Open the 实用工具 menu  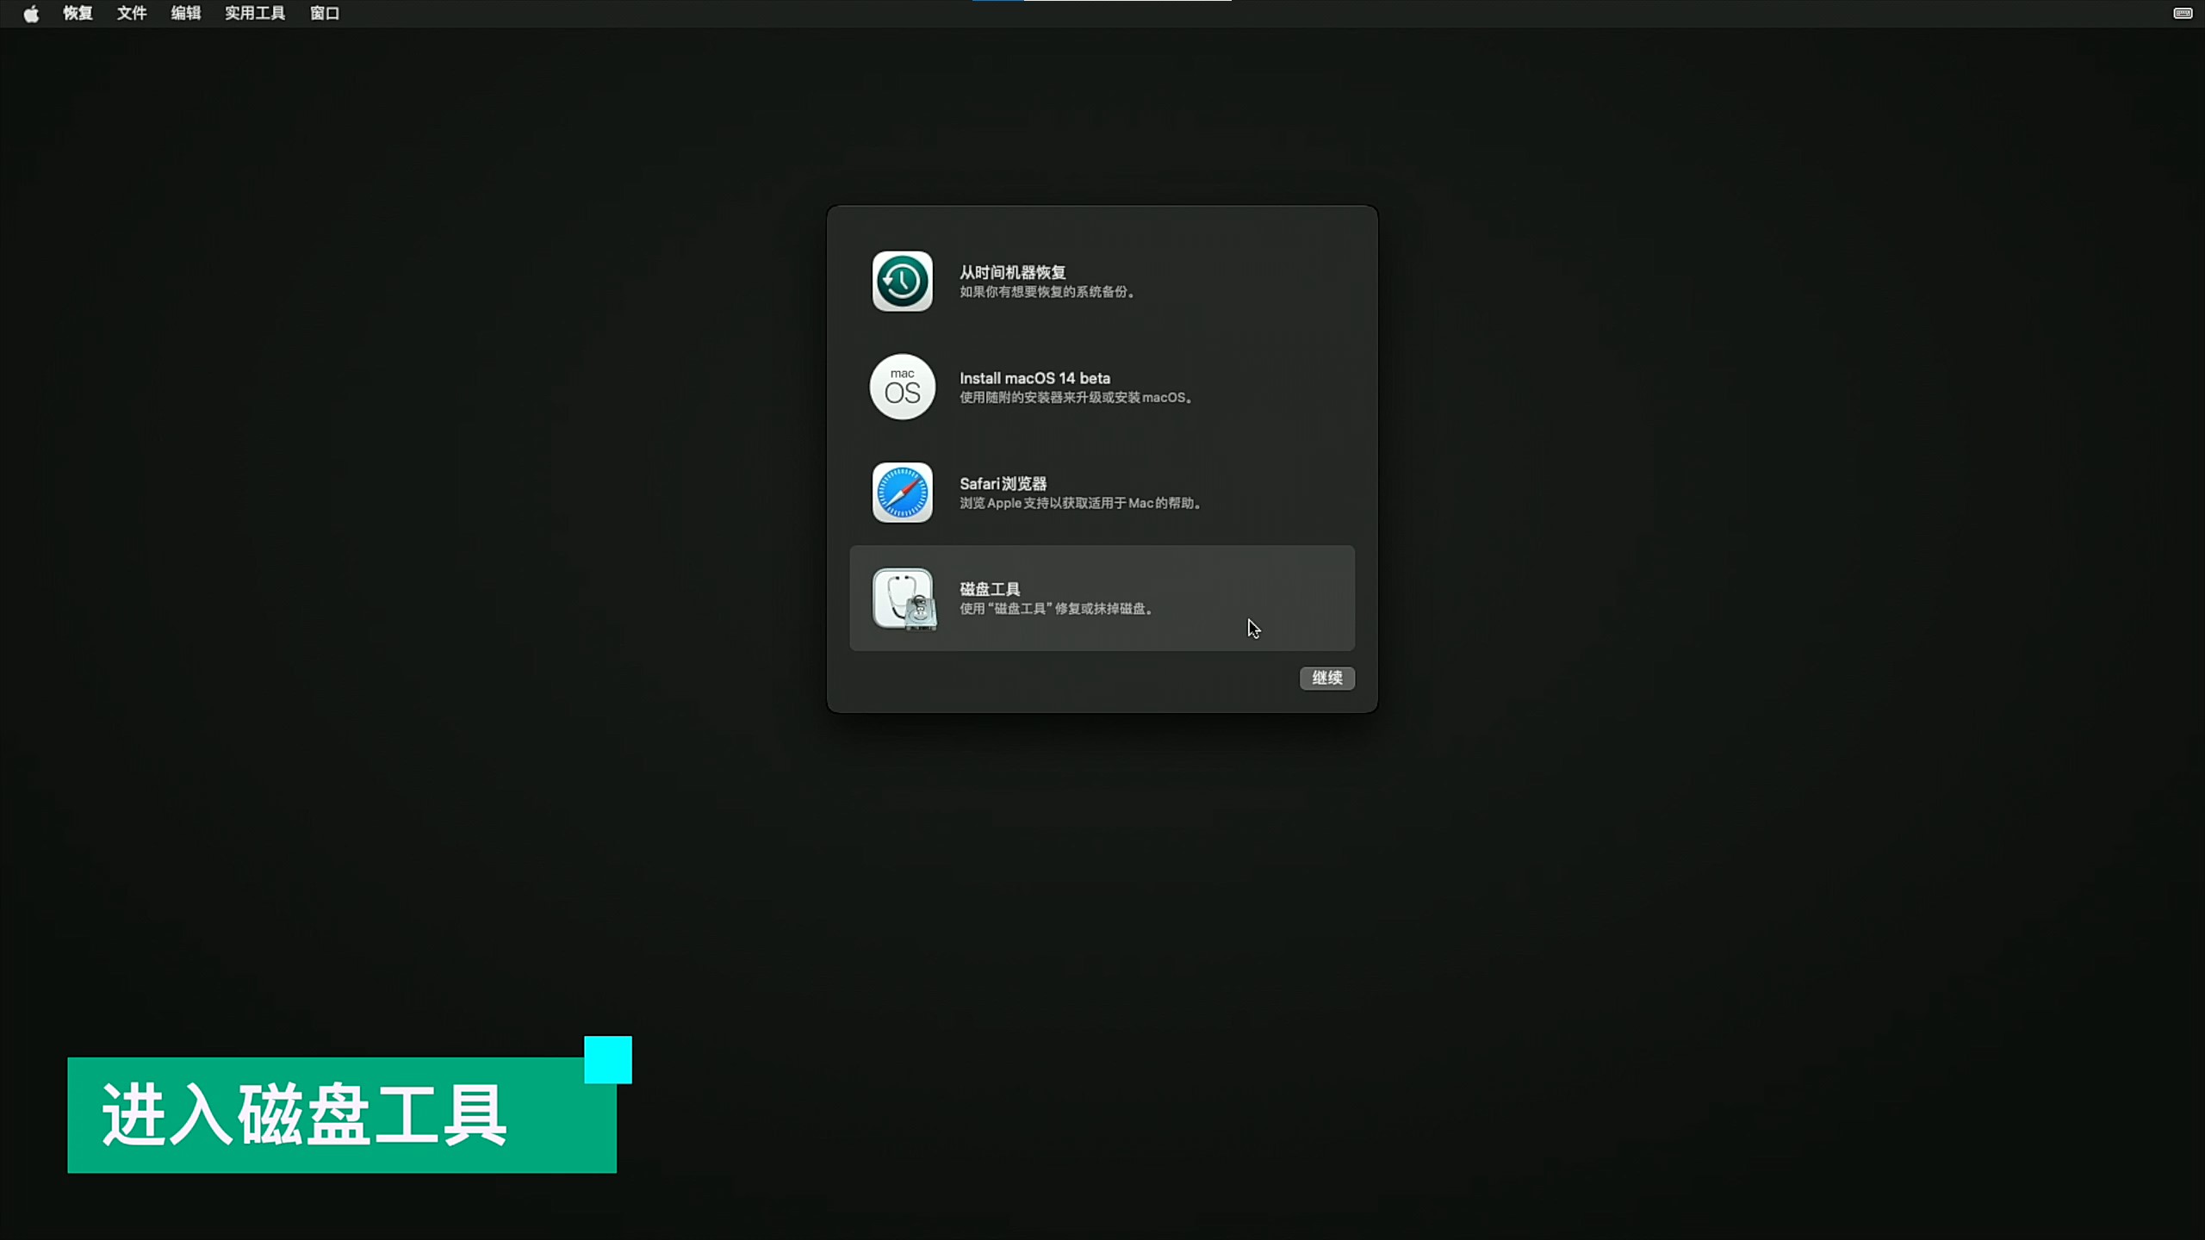click(255, 13)
